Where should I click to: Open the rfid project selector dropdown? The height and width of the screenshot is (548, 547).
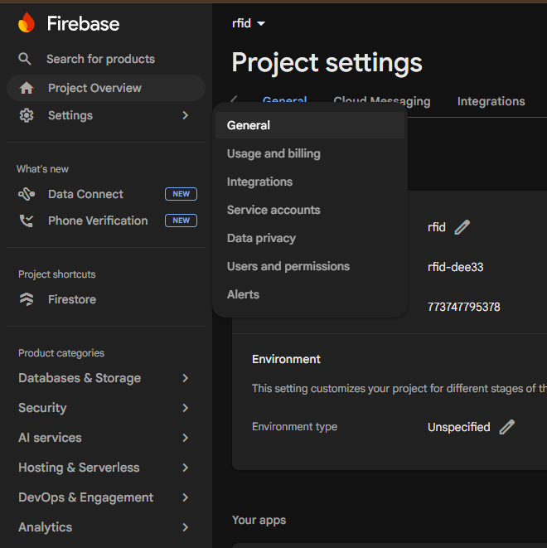(x=249, y=23)
